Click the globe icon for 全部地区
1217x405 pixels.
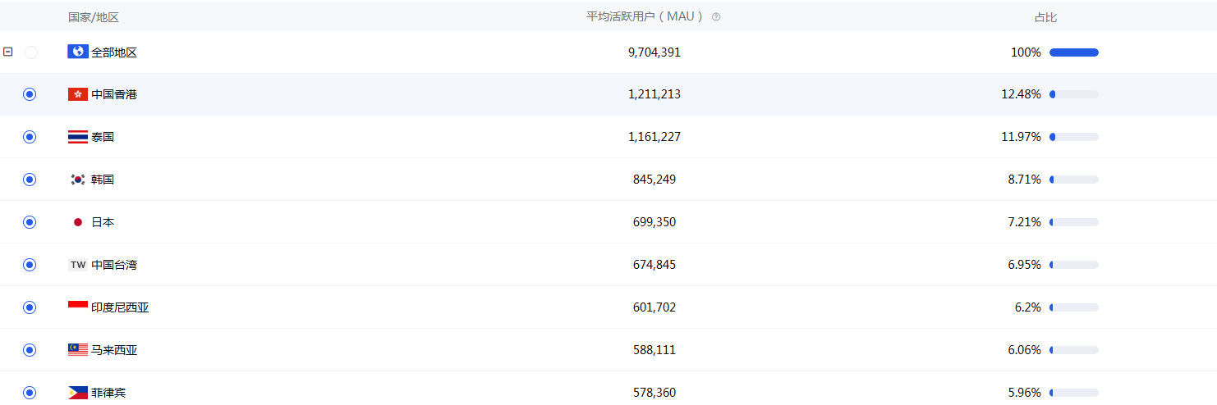[x=77, y=52]
